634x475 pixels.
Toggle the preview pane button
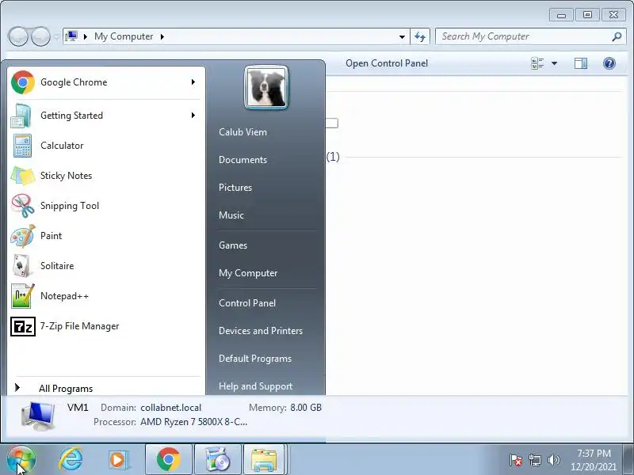pyautogui.click(x=581, y=63)
